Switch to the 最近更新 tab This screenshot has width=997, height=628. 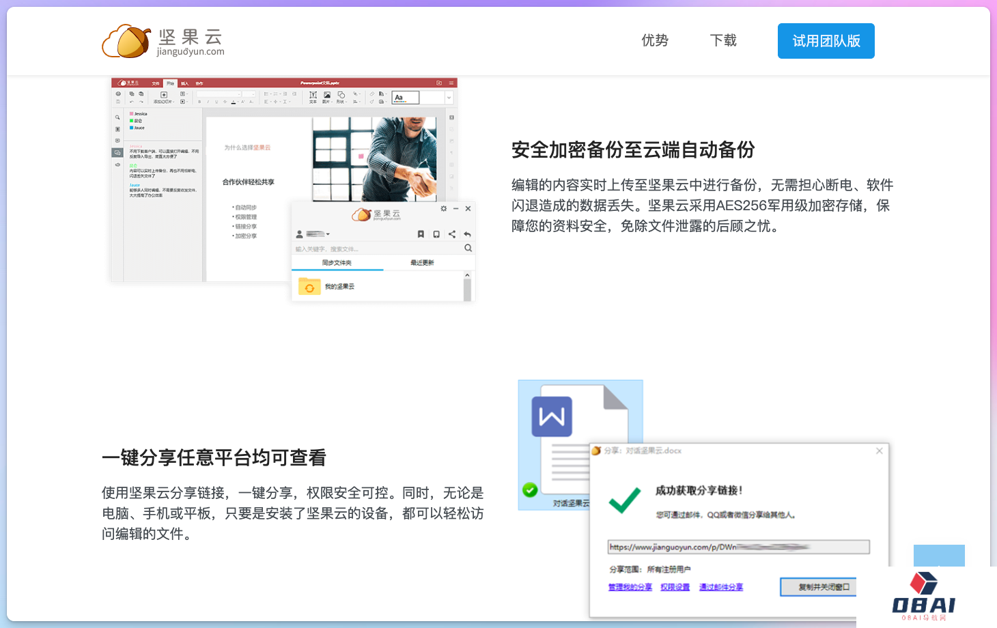point(422,263)
